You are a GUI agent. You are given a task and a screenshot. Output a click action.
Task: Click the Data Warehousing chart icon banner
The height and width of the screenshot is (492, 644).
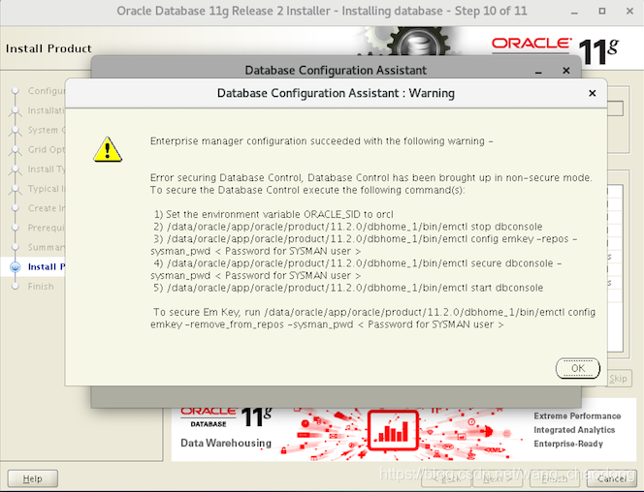point(393,430)
